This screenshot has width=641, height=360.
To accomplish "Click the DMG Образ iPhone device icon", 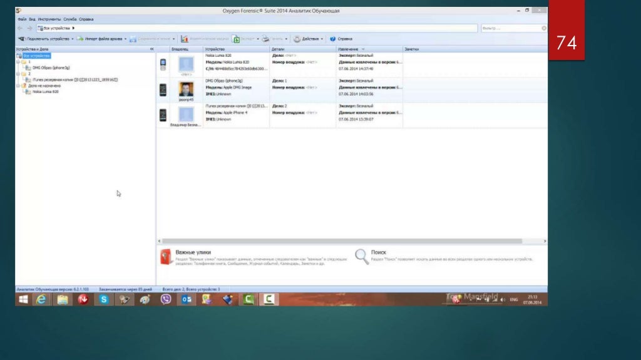I will [163, 90].
